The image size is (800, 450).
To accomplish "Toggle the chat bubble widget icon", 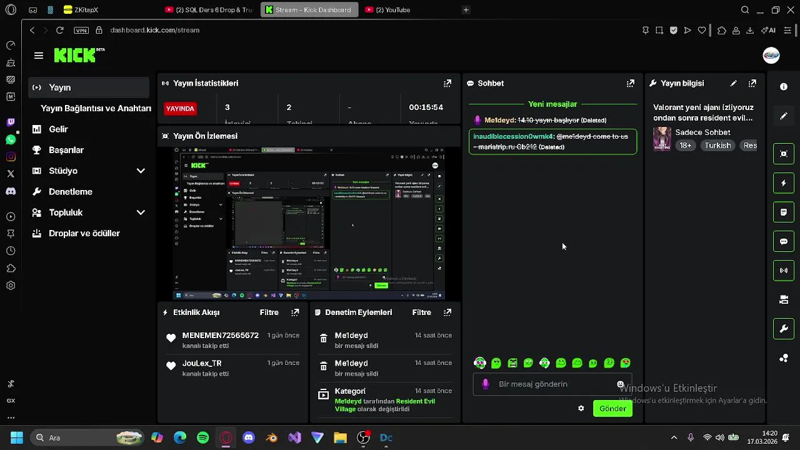I will [x=784, y=241].
